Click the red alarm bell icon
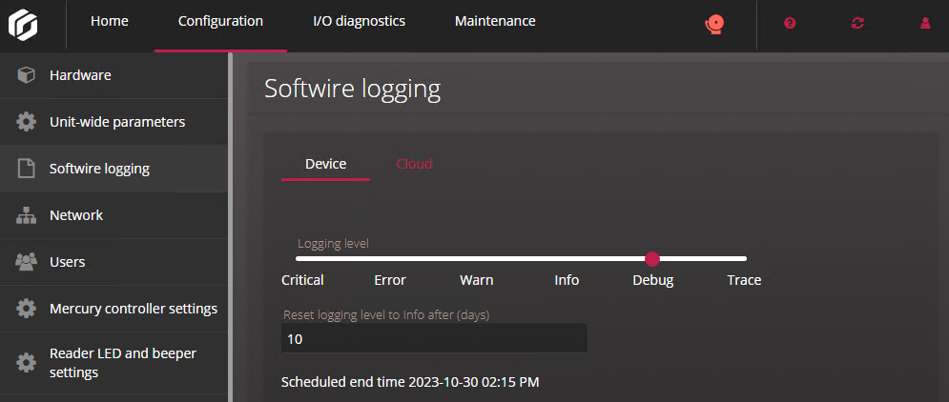The image size is (949, 402). click(x=712, y=24)
